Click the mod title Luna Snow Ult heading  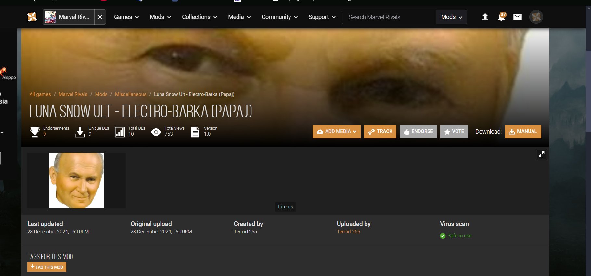141,112
